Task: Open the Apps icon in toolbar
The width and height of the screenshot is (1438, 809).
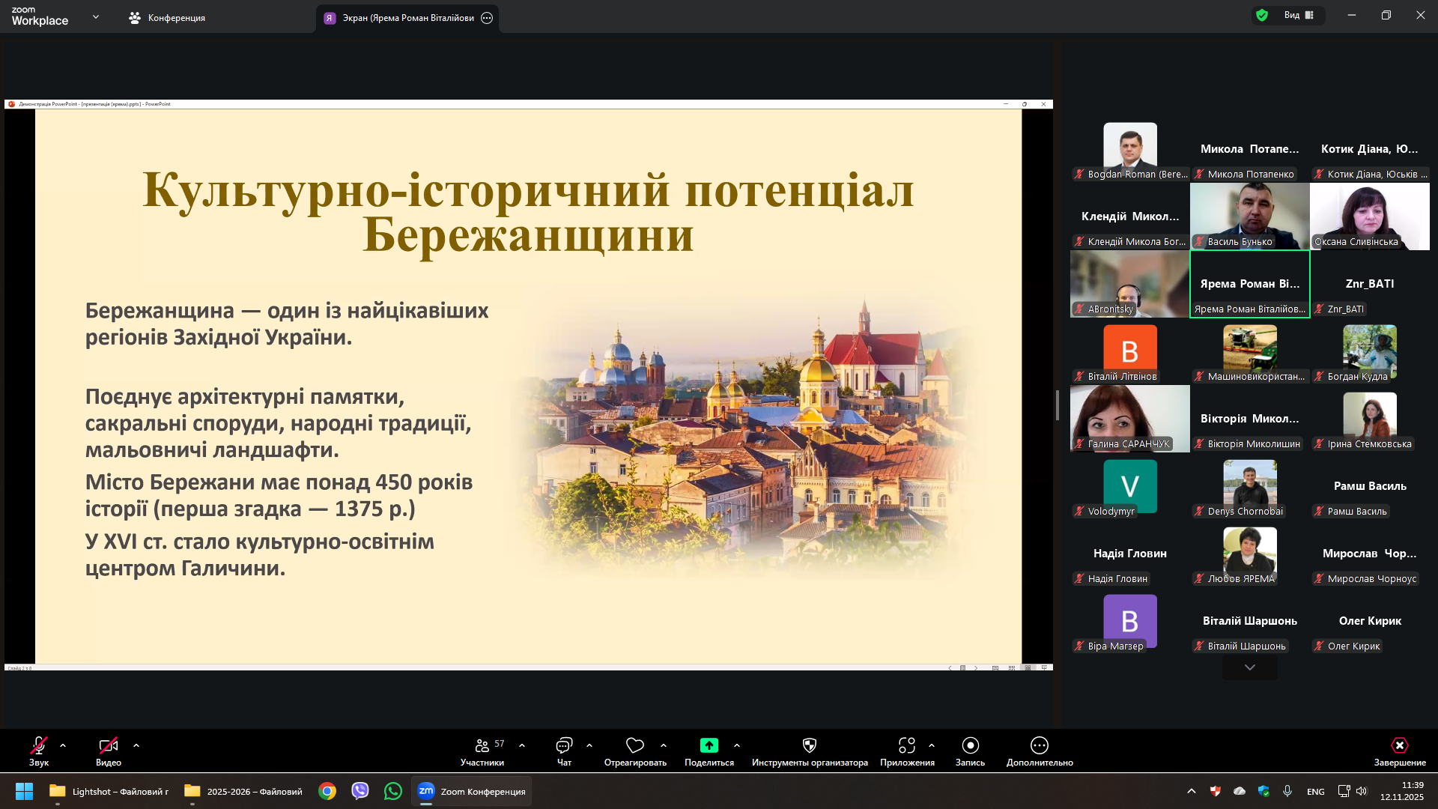Action: (906, 745)
